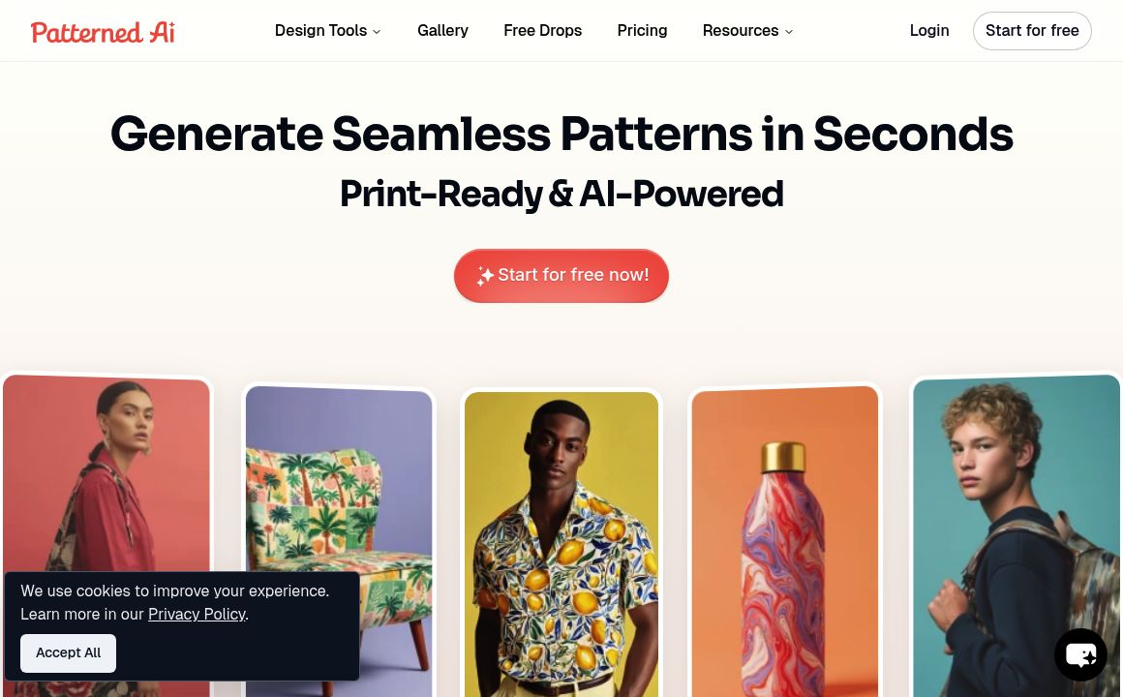This screenshot has width=1123, height=697.
Task: Accept All cookies
Action: pyautogui.click(x=68, y=652)
